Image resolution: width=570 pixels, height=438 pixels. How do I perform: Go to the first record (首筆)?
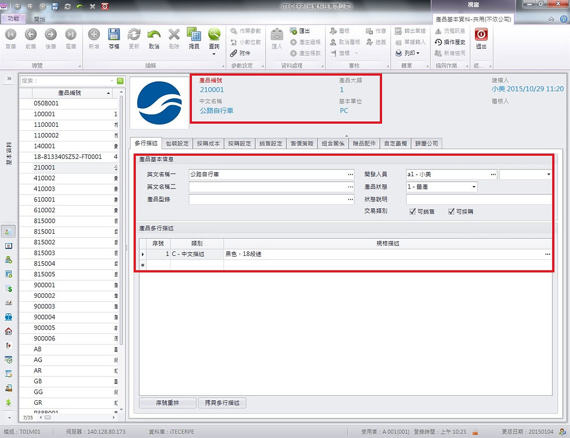10,34
